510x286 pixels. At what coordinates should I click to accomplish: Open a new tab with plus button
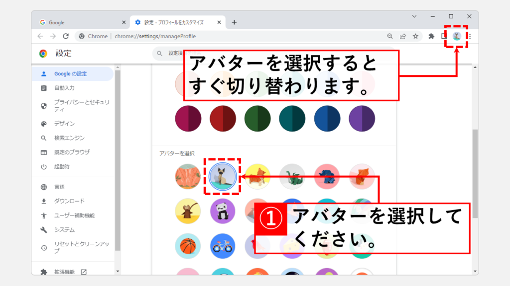coord(234,22)
